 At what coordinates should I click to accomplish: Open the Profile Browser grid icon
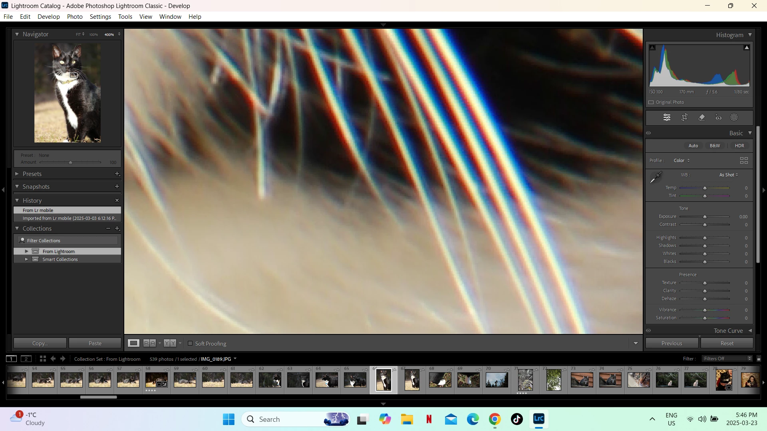click(743, 160)
